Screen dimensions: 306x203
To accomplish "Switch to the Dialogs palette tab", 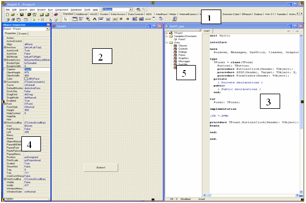I will point(258,14).
